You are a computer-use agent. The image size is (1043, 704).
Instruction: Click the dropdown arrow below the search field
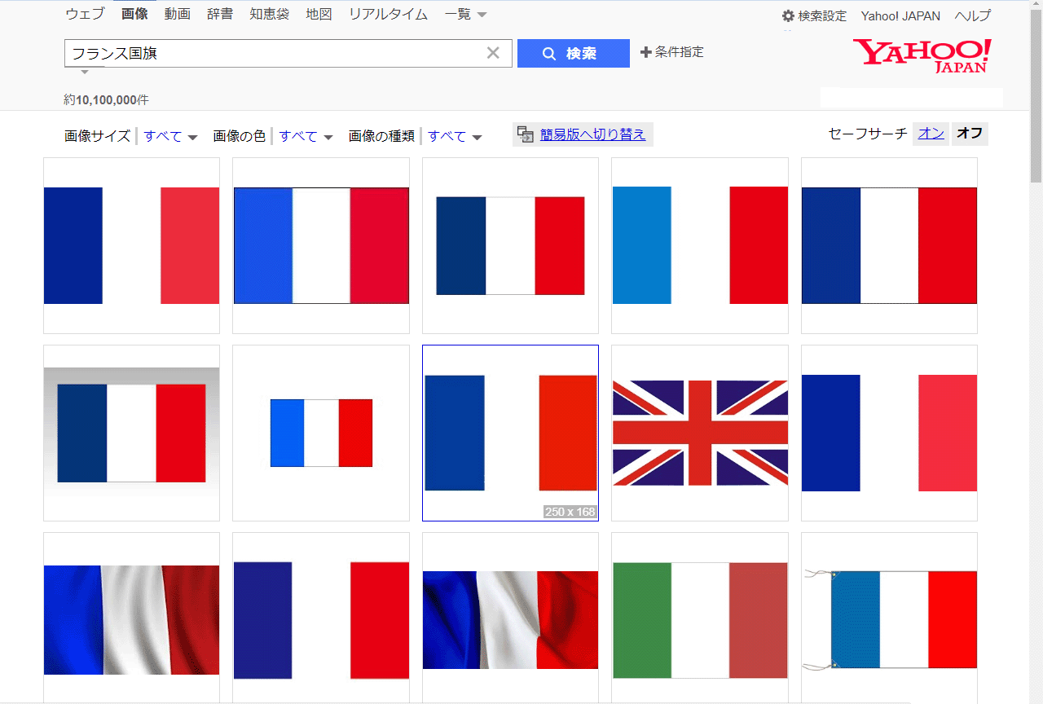pyautogui.click(x=85, y=73)
